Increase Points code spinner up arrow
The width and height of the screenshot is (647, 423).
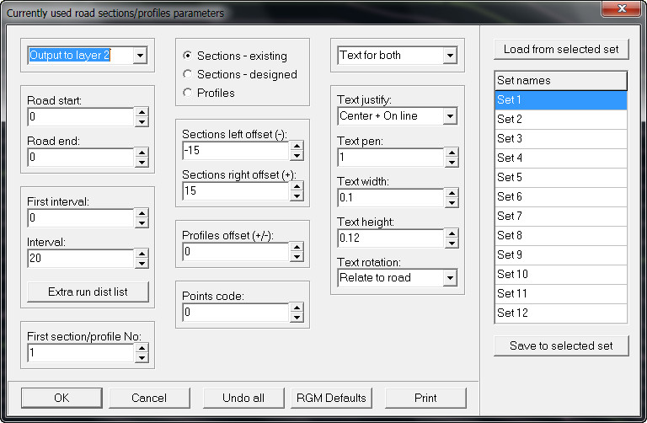(297, 308)
